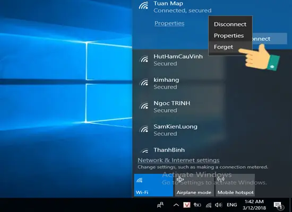Click the ENG language indicator

(231, 205)
